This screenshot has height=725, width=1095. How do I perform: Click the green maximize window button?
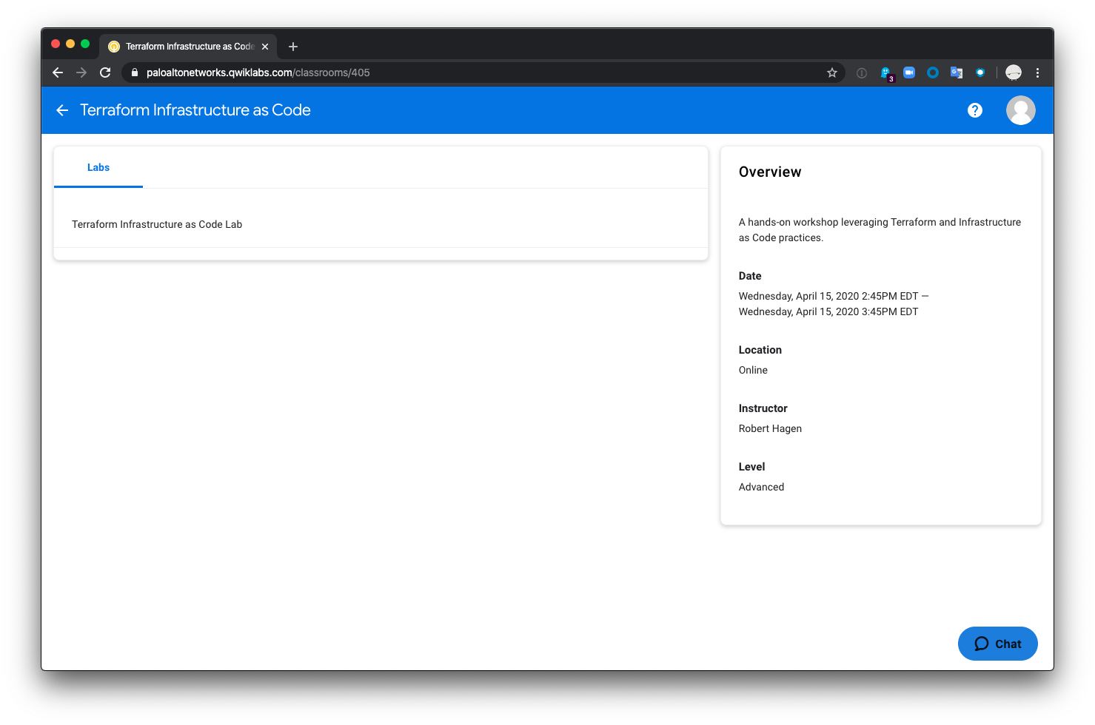pos(85,44)
